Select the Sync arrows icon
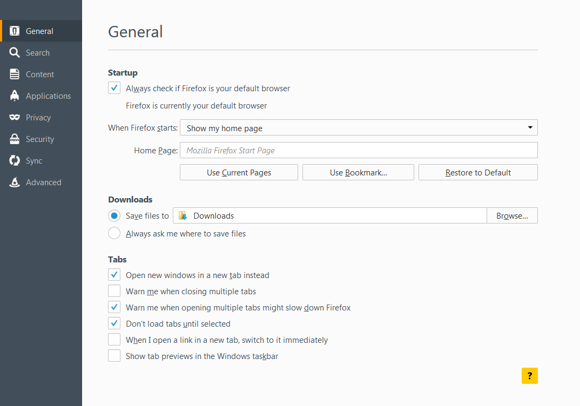Viewport: 580px width, 406px height. coord(15,160)
